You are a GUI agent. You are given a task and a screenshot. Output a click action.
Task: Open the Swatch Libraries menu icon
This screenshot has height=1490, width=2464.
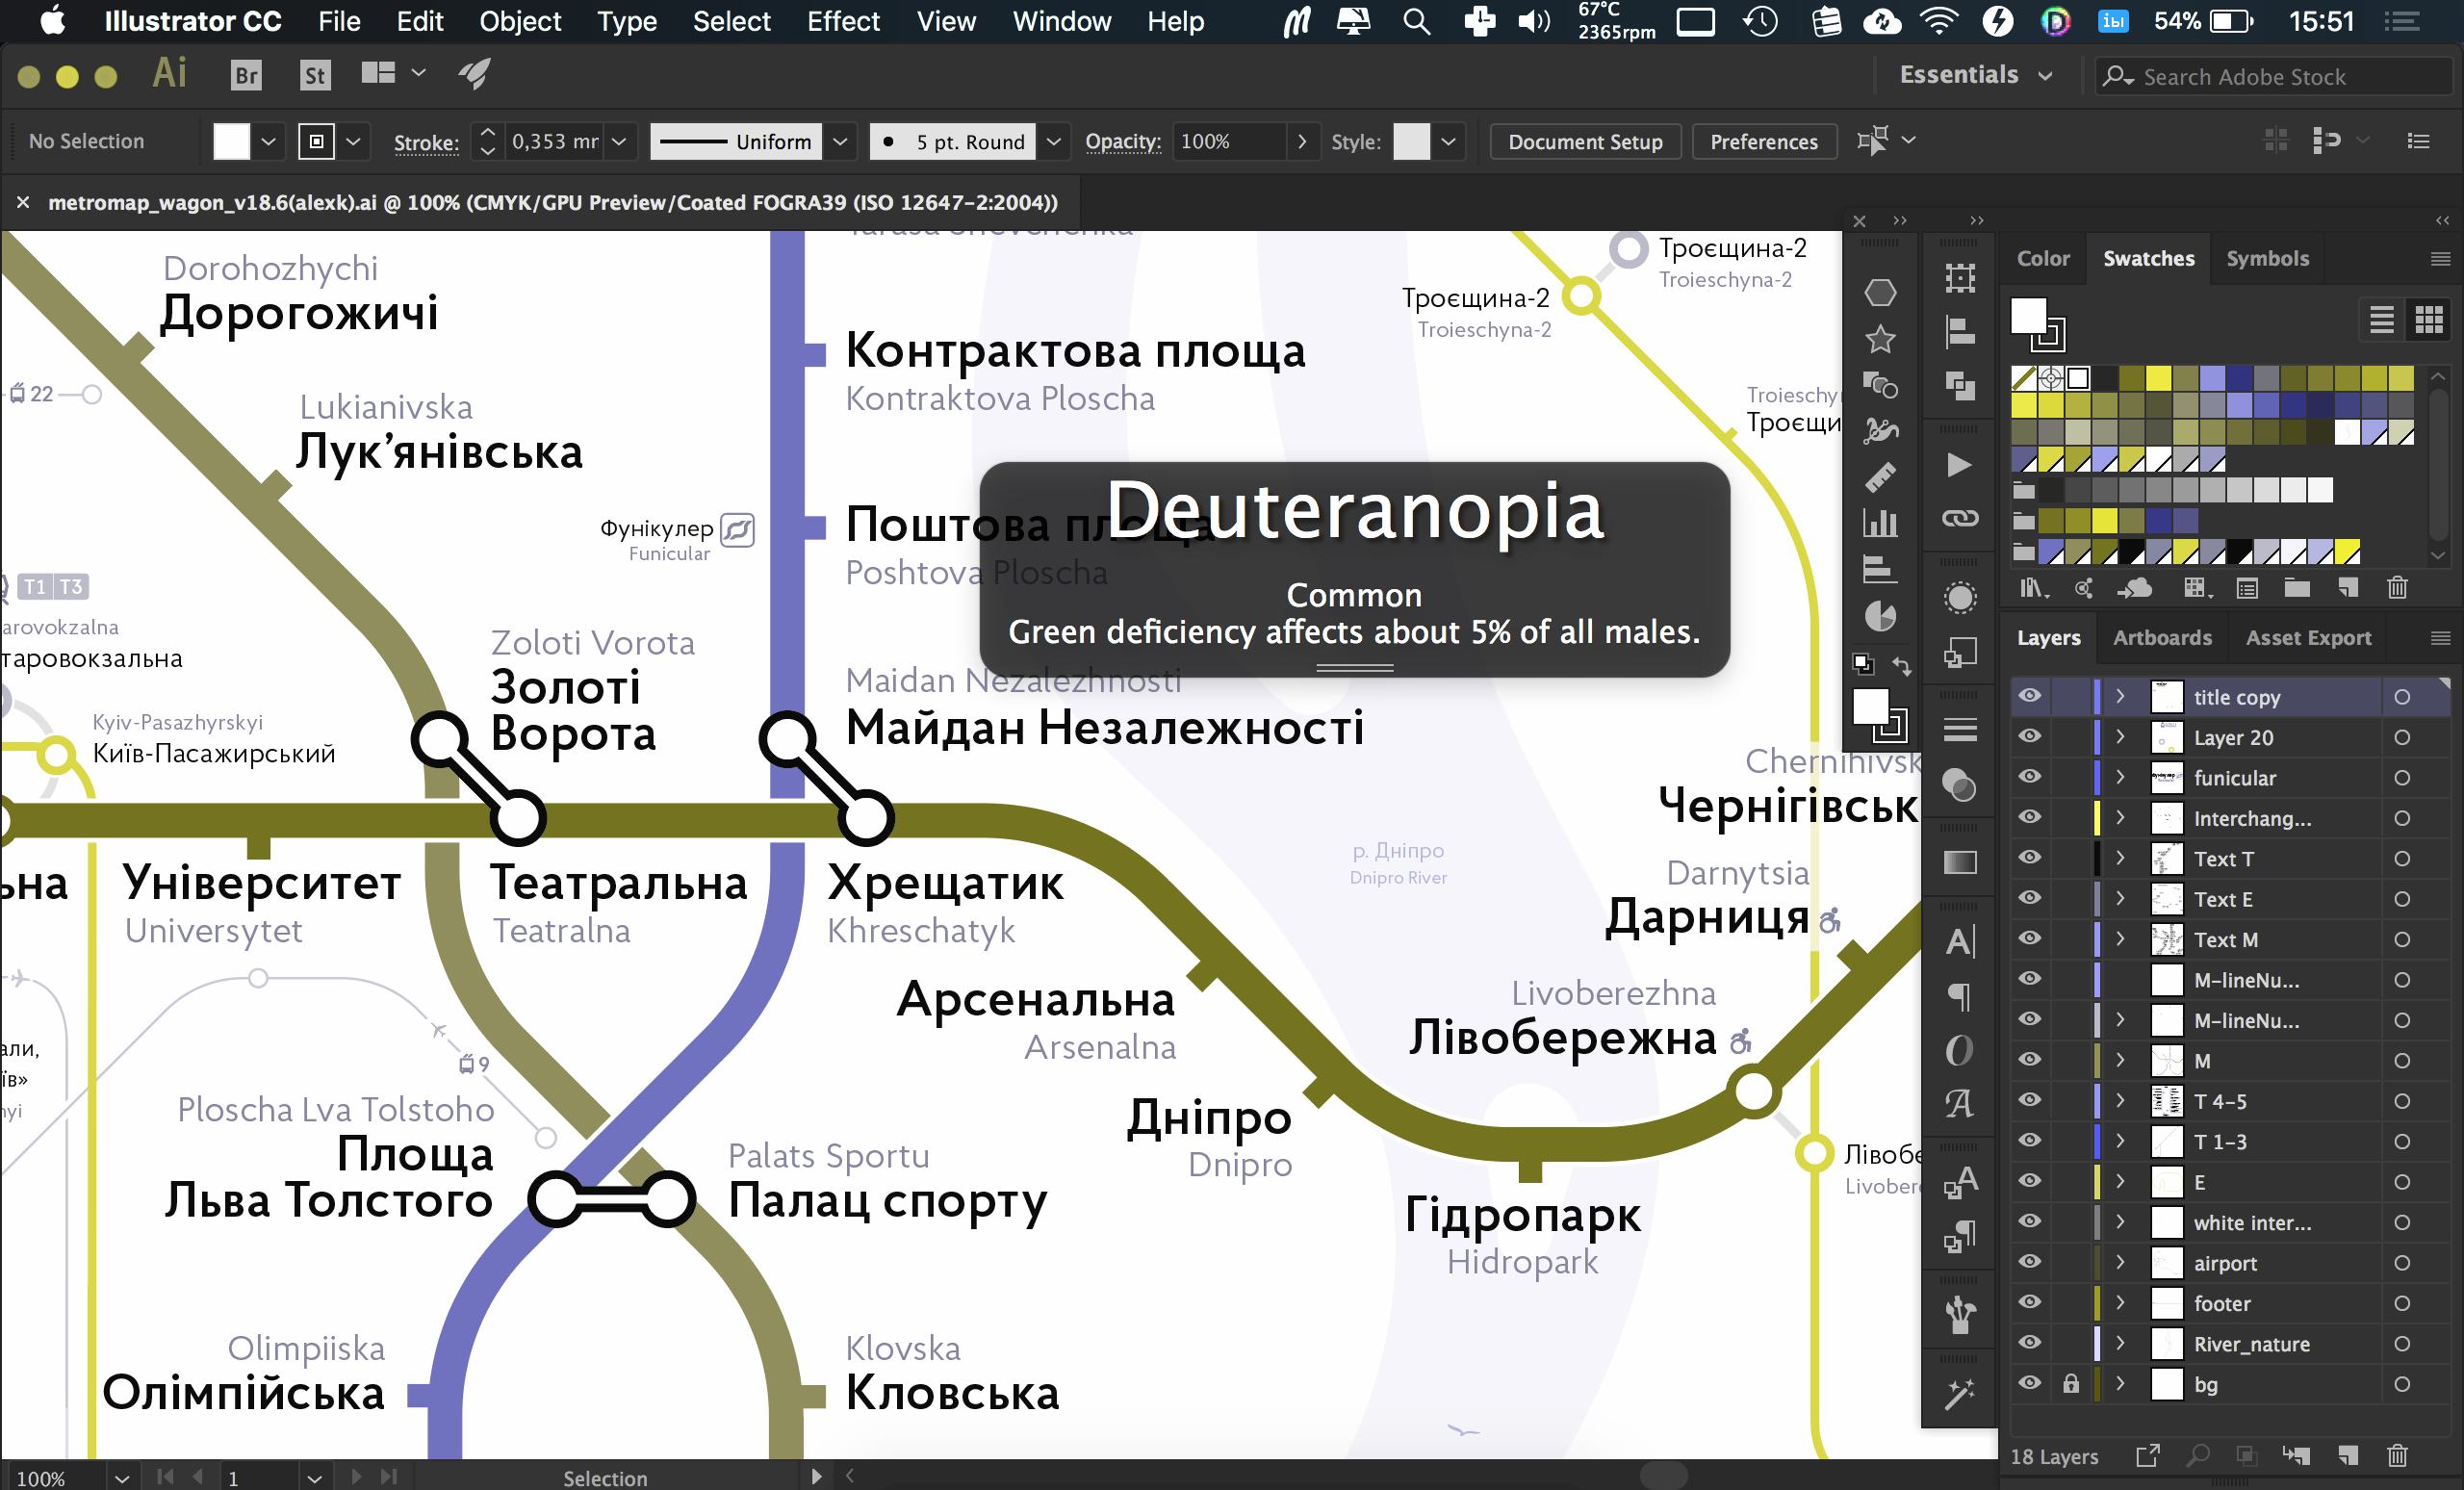point(2033,589)
